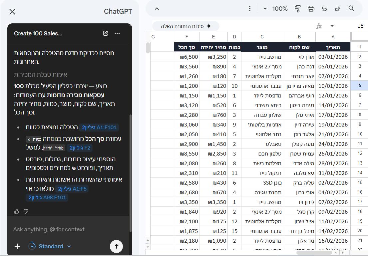Select column D header
Screen dimensions: 368x256
pos(234,37)
